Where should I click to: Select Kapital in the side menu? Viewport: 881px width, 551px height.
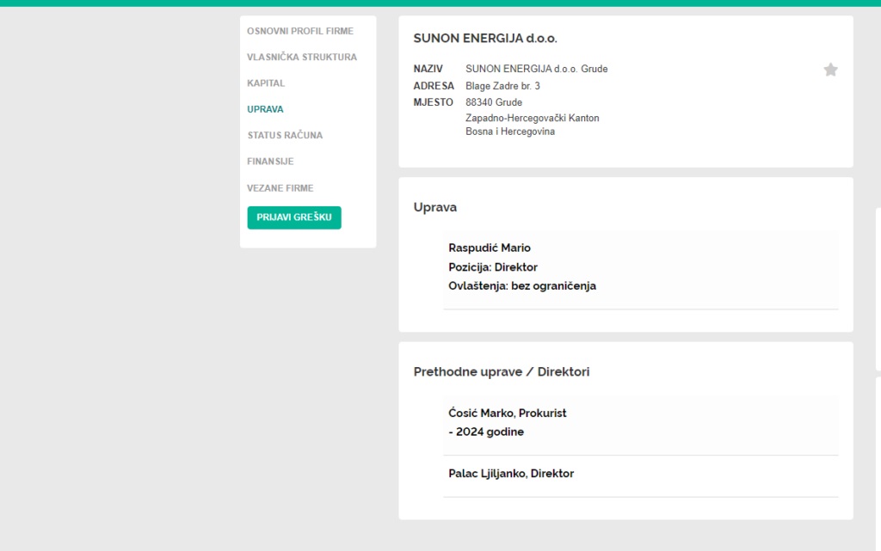click(x=266, y=83)
